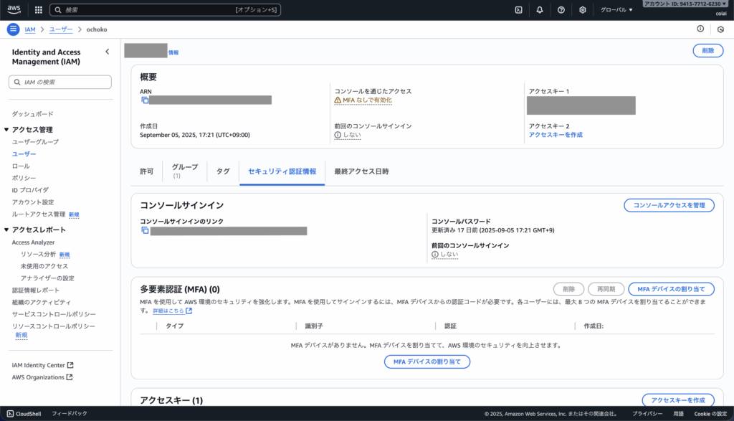
Task: Click the アクセスキーを作成 link under アクセスキー 2
Action: [555, 135]
